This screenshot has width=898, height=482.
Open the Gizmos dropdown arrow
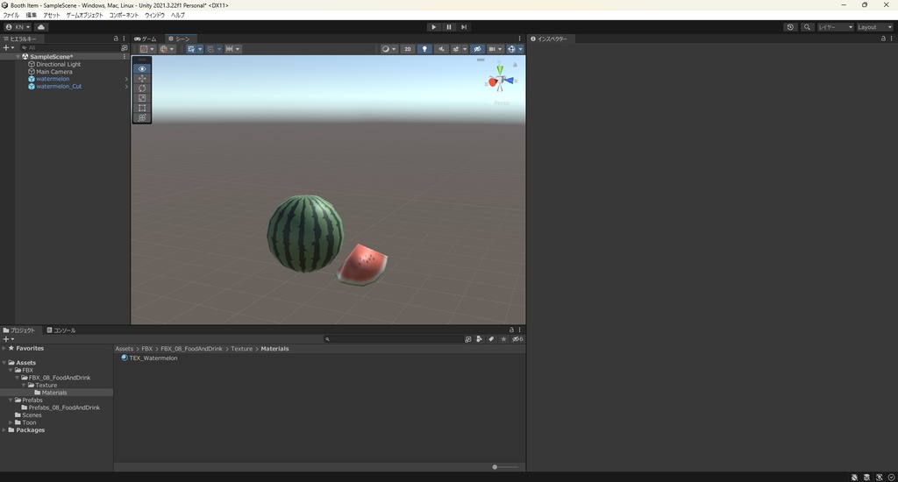(521, 49)
